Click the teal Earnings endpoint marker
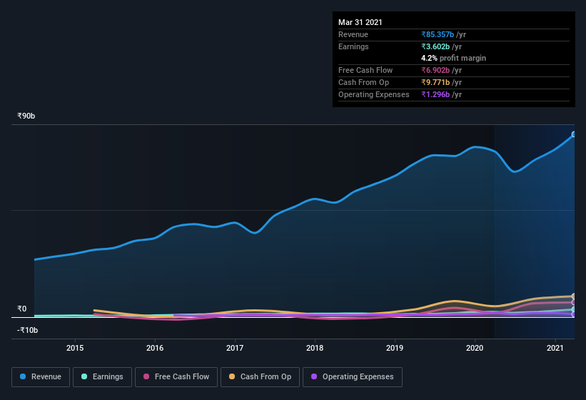The image size is (586, 400). tap(574, 309)
